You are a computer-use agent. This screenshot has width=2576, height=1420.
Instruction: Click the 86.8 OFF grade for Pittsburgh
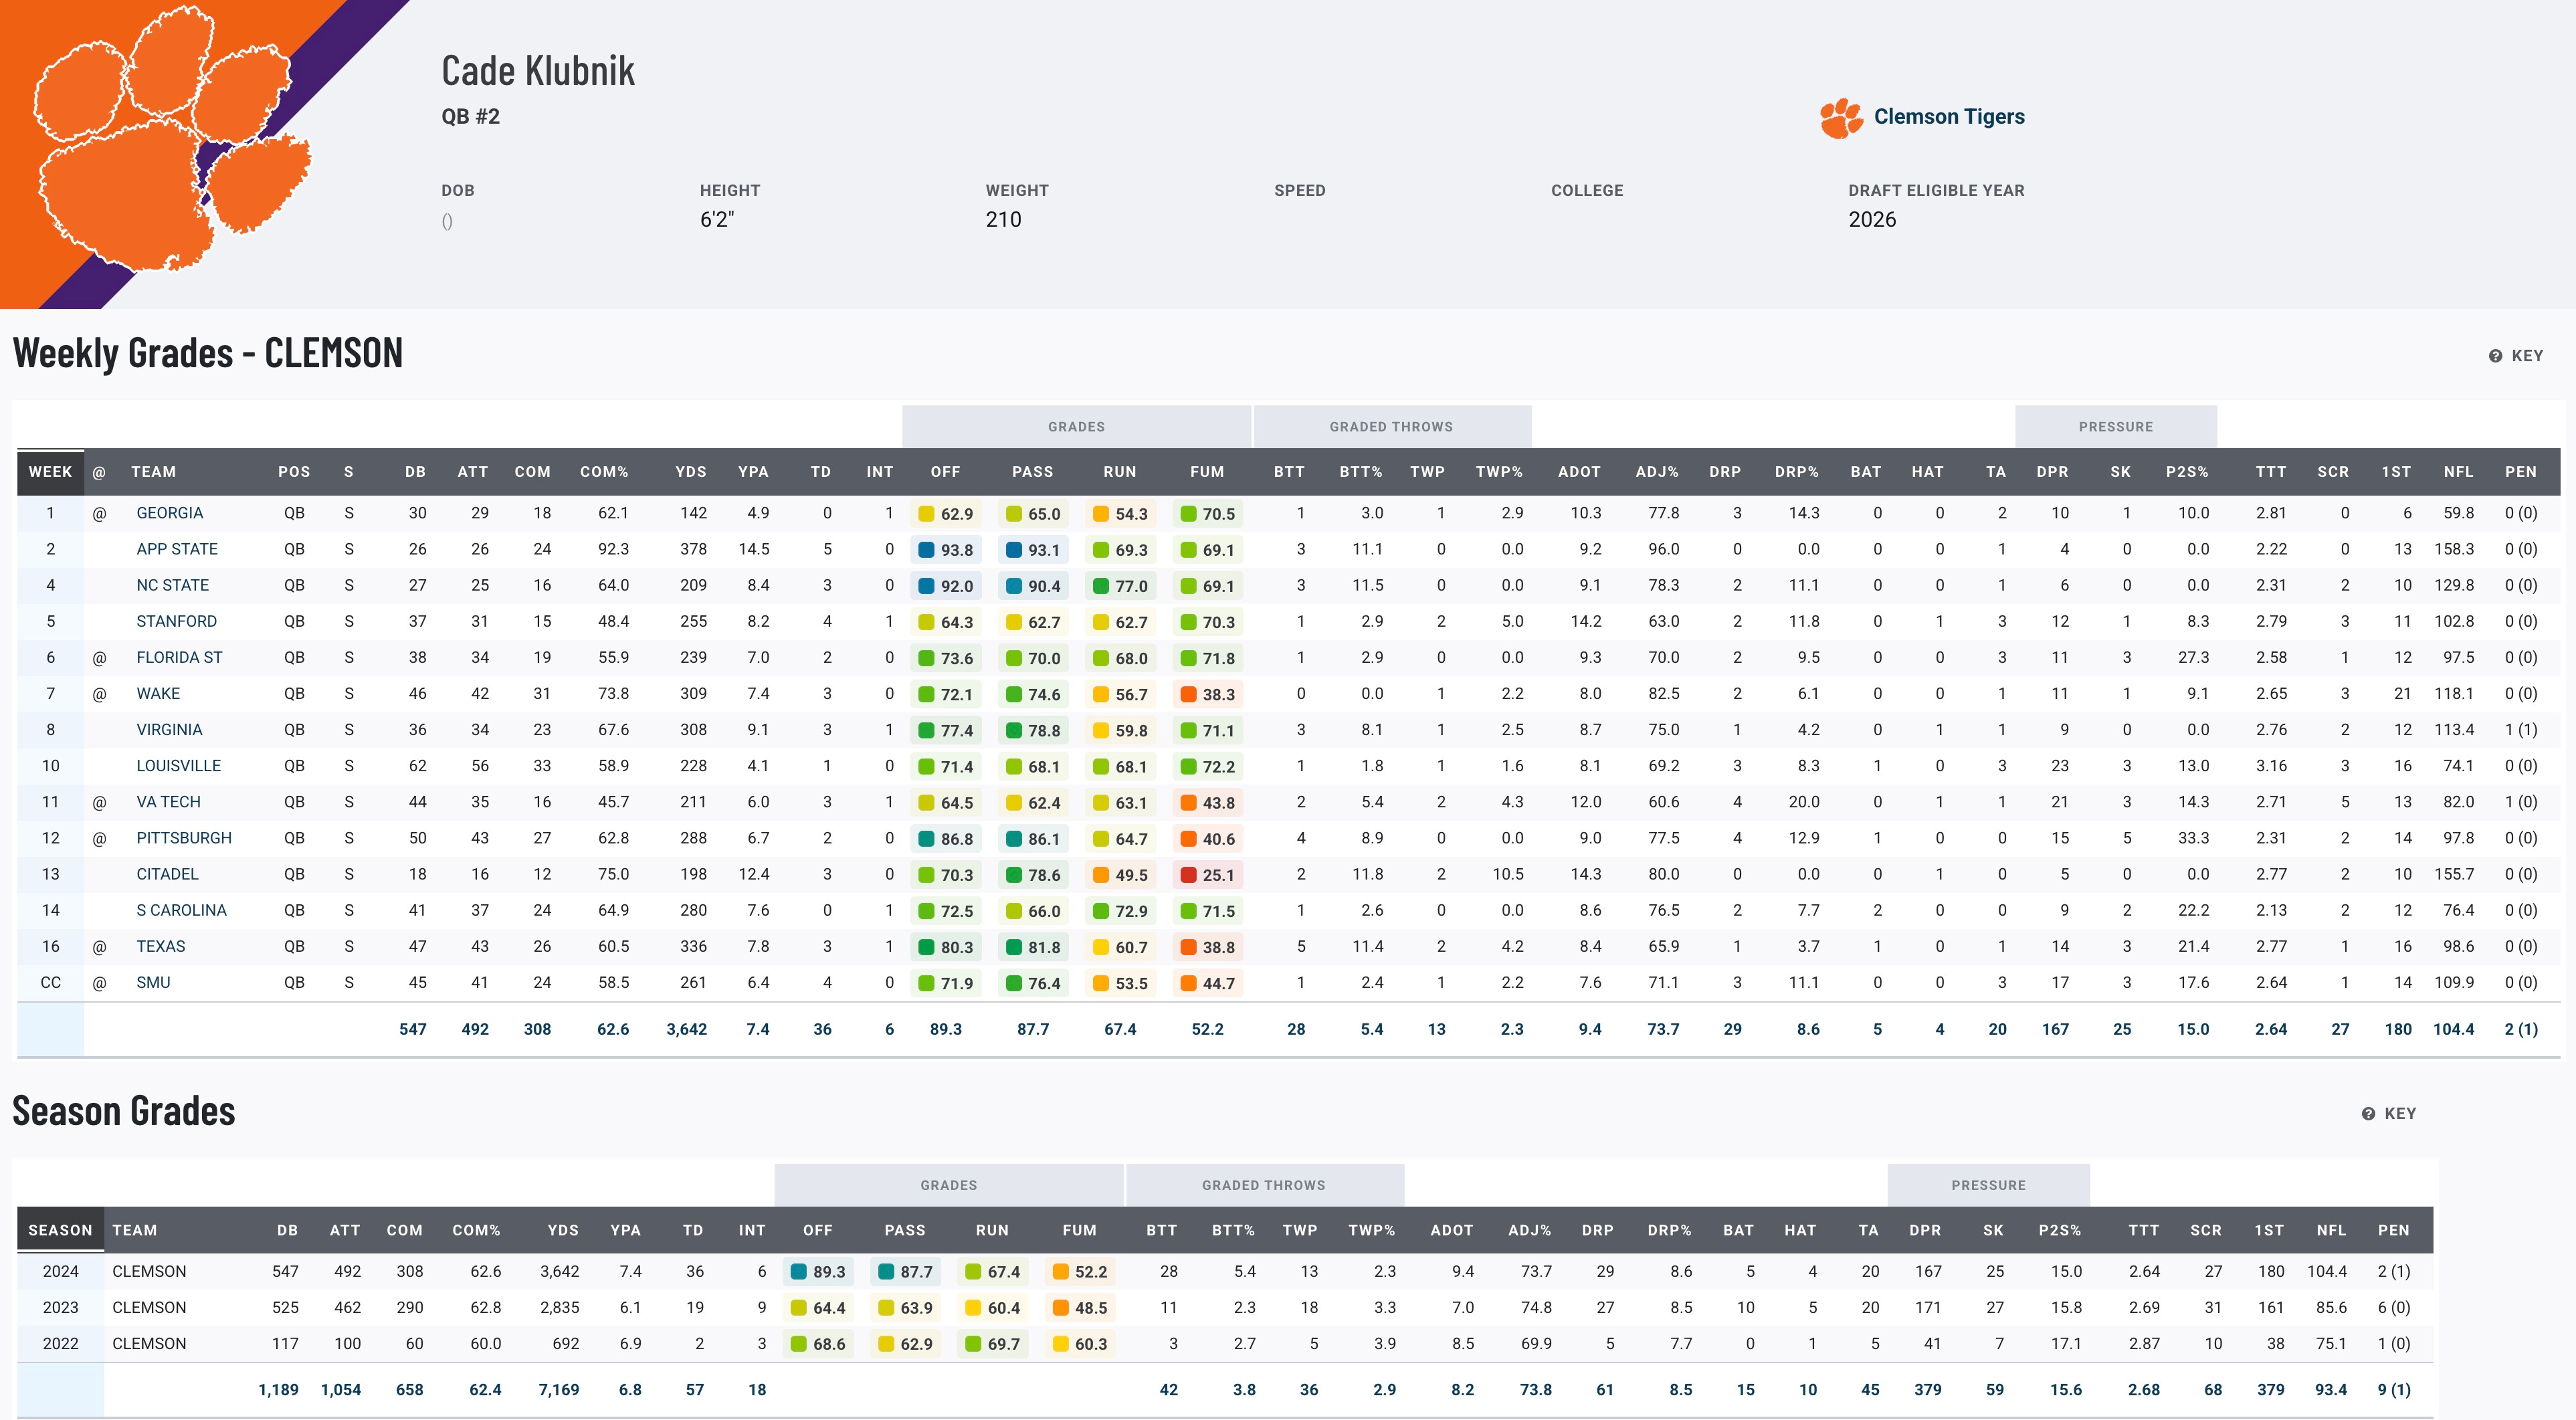pyautogui.click(x=946, y=839)
